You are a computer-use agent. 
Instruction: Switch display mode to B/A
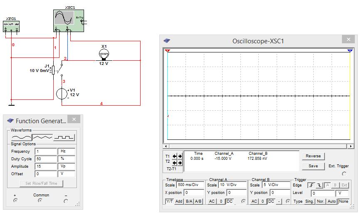coord(189,201)
